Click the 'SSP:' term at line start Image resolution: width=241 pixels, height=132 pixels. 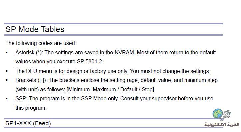pyautogui.click(x=21, y=99)
